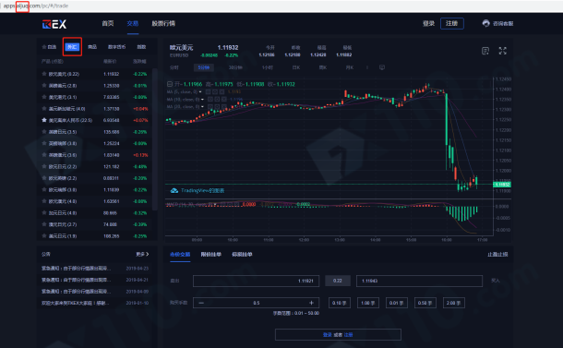563x348 pixels.
Task: Favorite the 0.88311 row star
Action: click(x=44, y=178)
